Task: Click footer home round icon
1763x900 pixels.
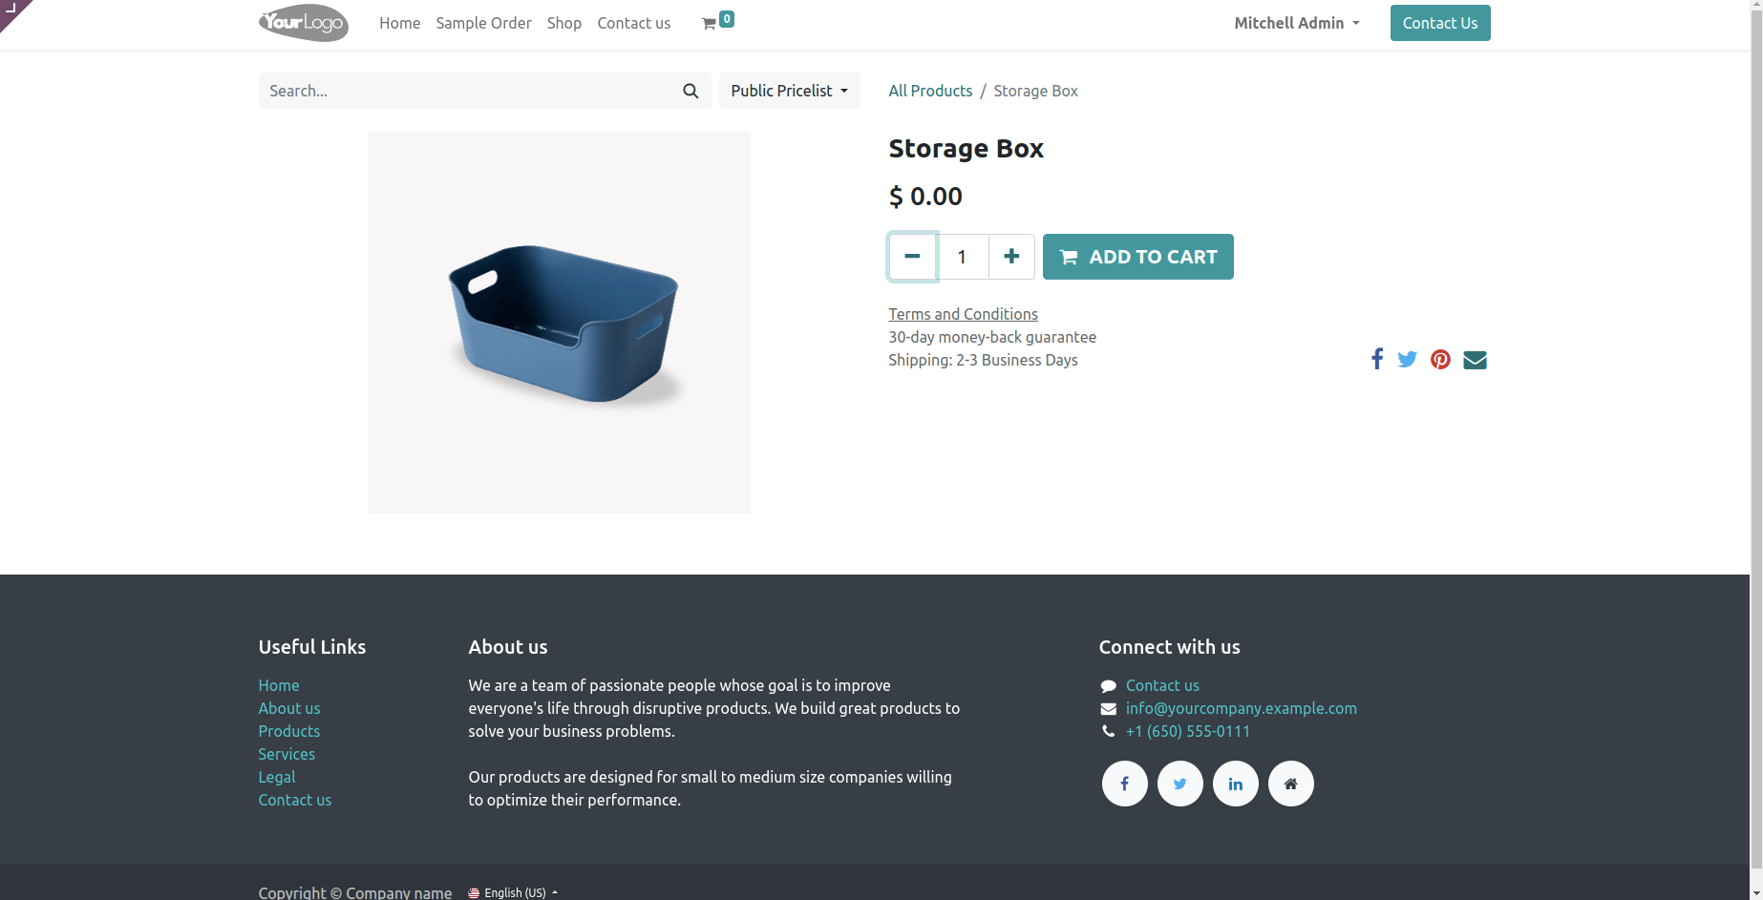Action: pos(1290,784)
